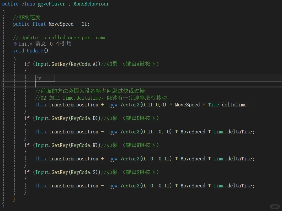
Task: Click the Update method name
Action: click(x=35, y=51)
